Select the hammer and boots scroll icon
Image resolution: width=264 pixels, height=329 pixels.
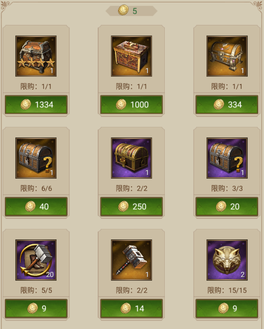coord(36,260)
